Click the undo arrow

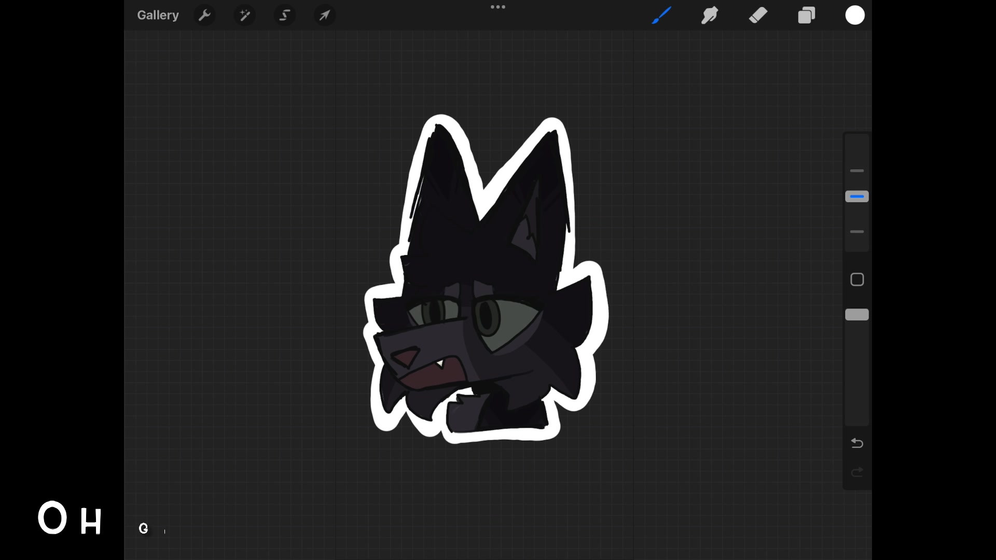[857, 443]
